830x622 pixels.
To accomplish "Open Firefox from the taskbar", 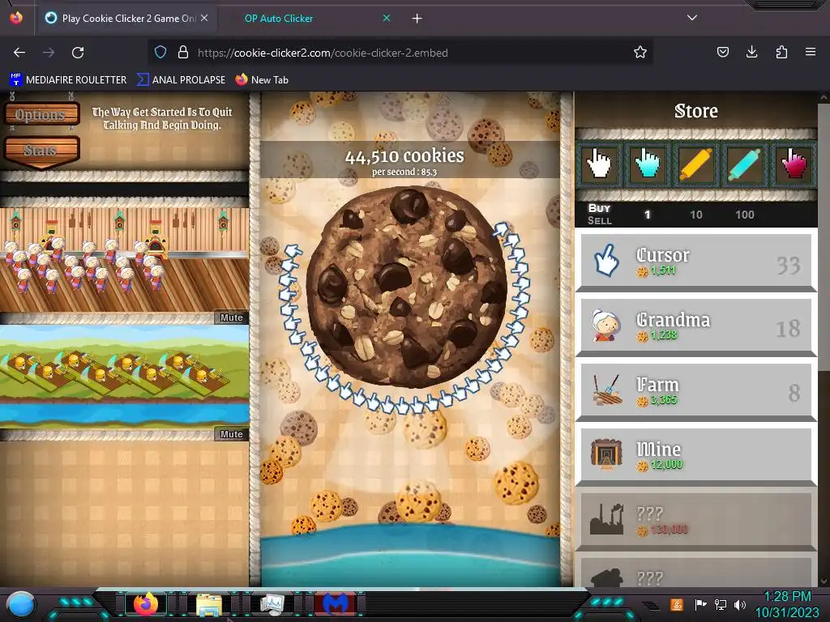I will pos(146,604).
